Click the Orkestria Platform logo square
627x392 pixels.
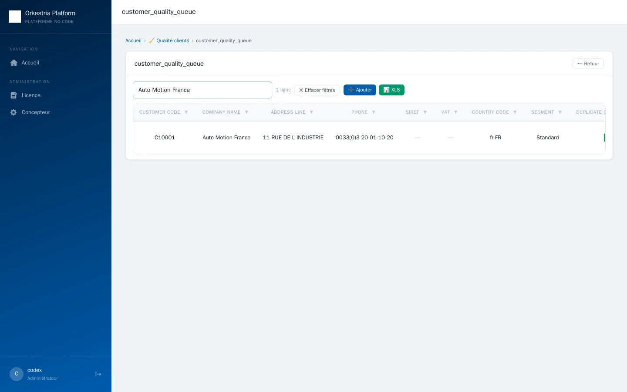(x=15, y=17)
